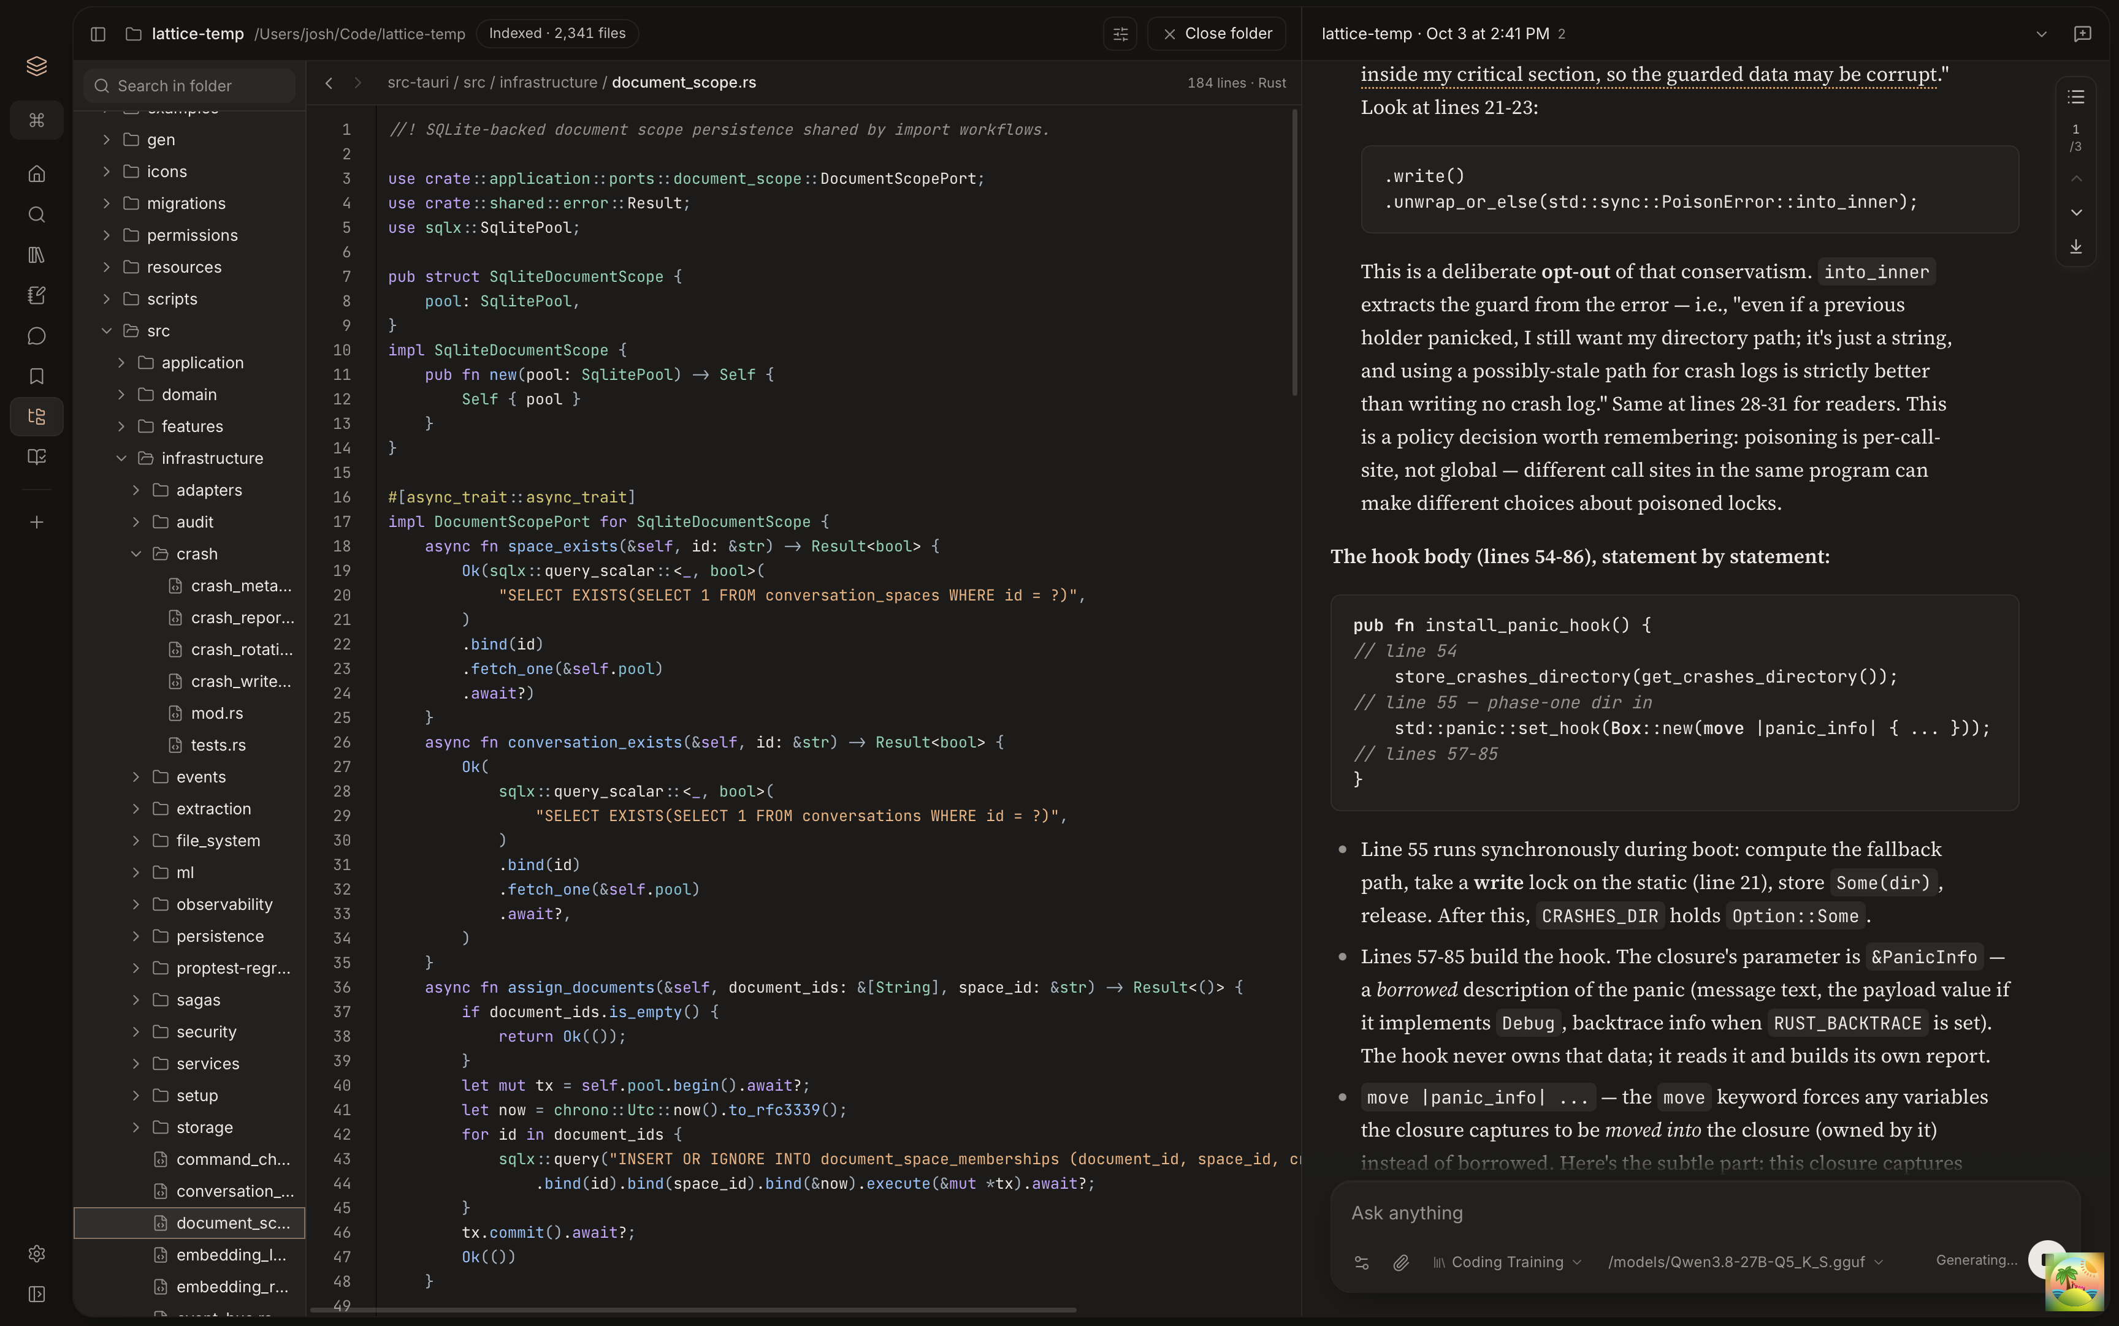The image size is (2119, 1326).
Task: Select the folder tree icon in left rail
Action: (36, 417)
